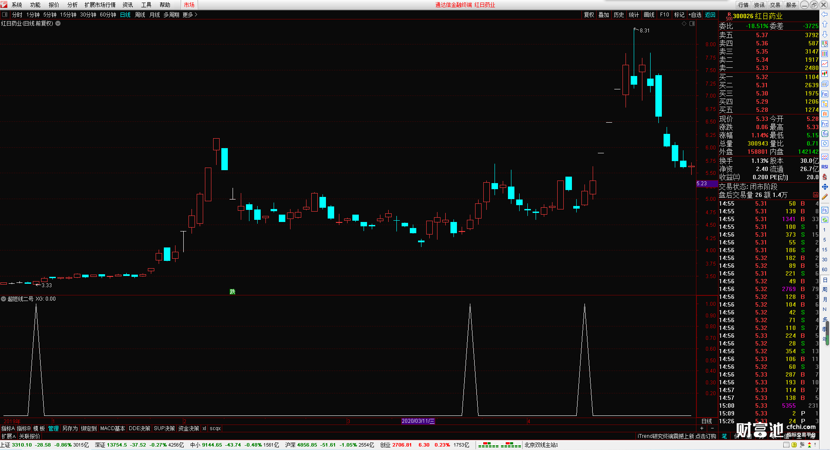Click the minus zoom-out control below price axis
830x450 pixels.
[712, 428]
